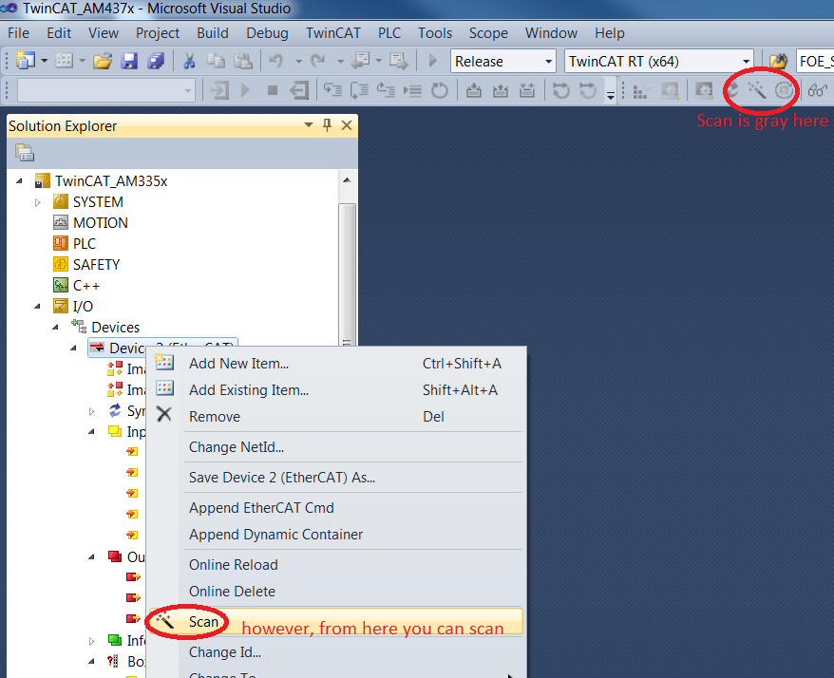Click the Undo arrow icon

276,61
